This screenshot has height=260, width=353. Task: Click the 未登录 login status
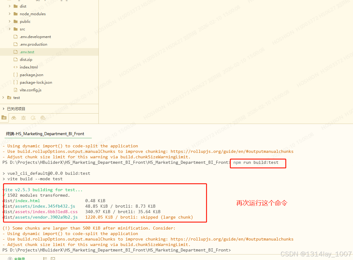coord(19,258)
